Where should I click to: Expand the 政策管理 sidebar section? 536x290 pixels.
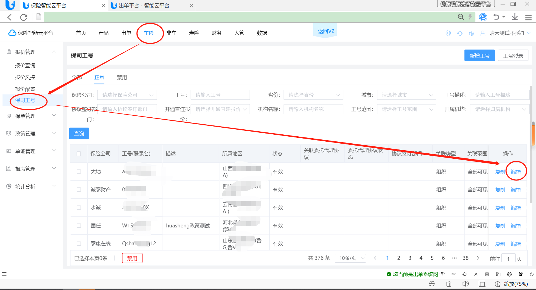point(31,134)
